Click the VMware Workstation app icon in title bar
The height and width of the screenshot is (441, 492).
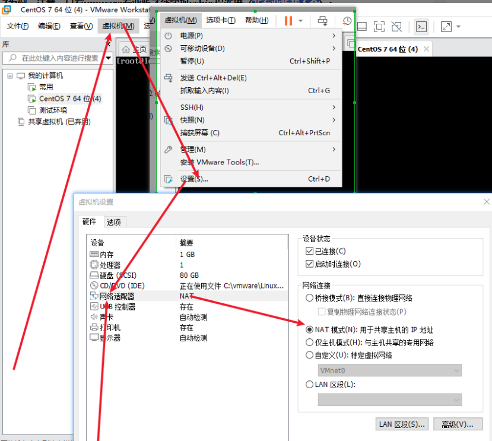coord(6,9)
